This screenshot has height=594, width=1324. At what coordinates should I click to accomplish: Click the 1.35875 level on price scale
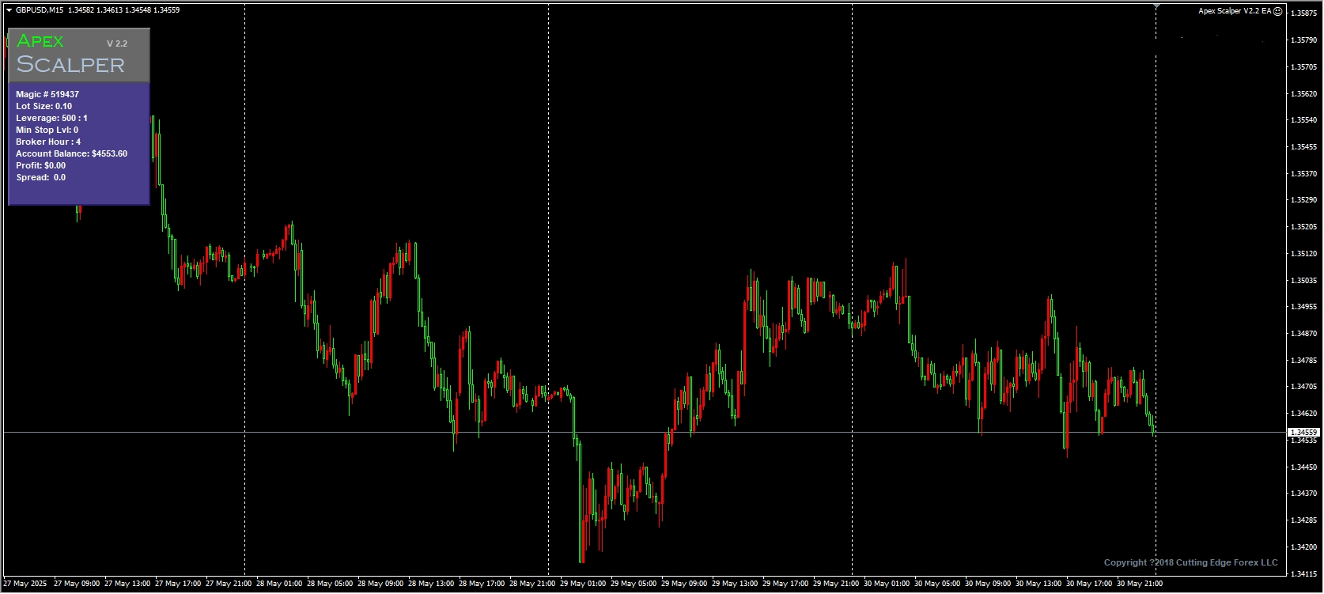click(x=1303, y=13)
